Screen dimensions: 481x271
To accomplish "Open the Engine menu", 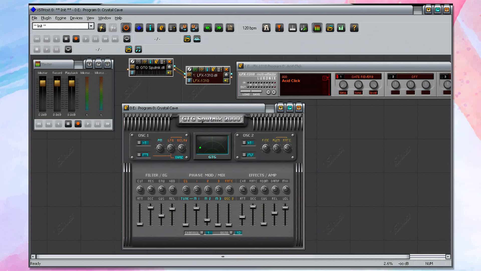I will click(61, 18).
